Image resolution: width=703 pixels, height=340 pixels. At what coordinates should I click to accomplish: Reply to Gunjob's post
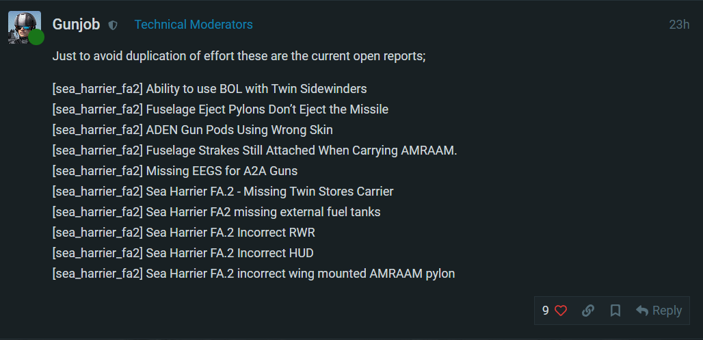tap(659, 311)
